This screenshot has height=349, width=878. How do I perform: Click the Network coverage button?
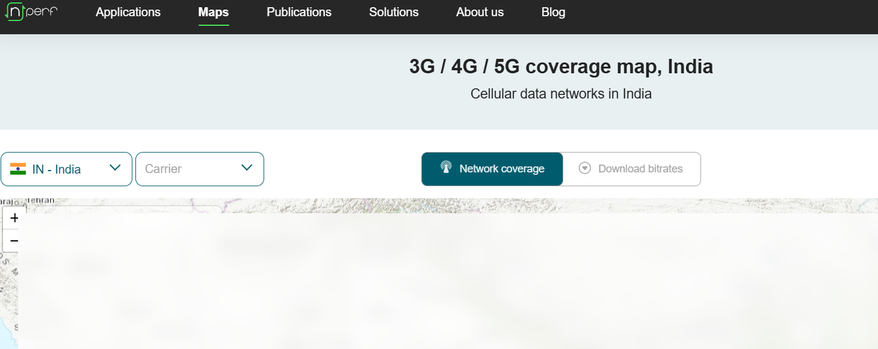(492, 169)
